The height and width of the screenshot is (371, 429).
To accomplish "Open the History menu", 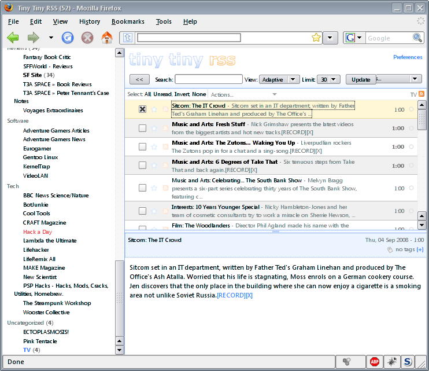I will (90, 21).
